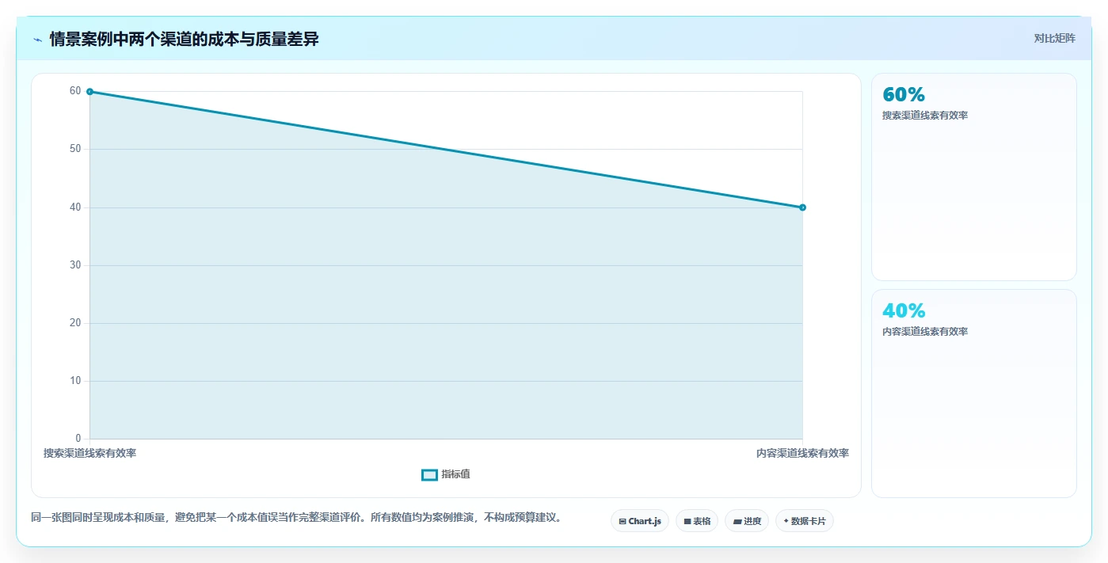The image size is (1108, 563).
Task: Click 搜索渠道线索有效率 label under 60% card
Action: (925, 116)
